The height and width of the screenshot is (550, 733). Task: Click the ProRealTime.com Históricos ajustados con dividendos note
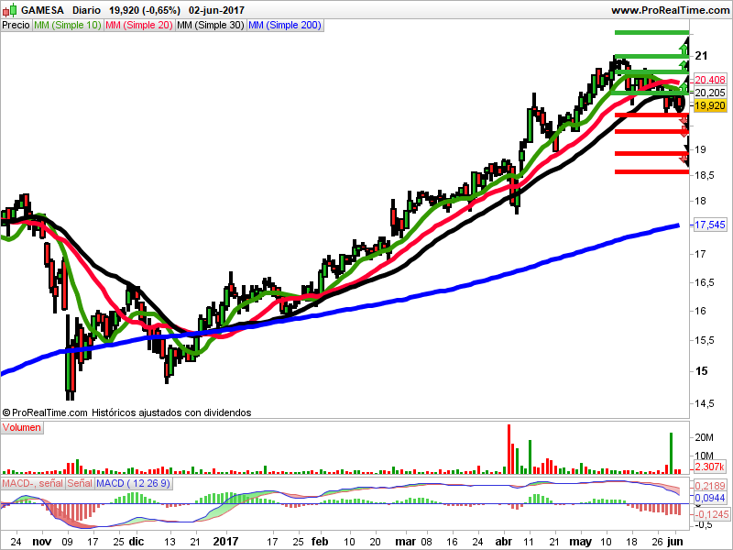click(x=126, y=412)
